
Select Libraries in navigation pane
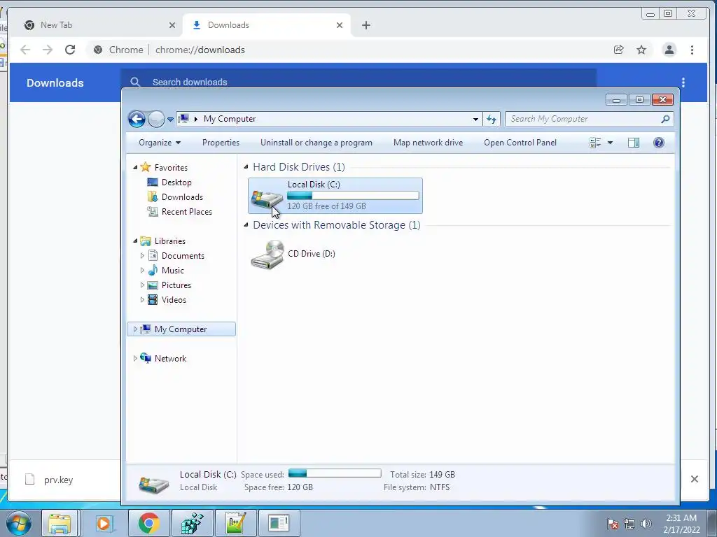point(169,241)
